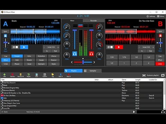Viewport: 166px width, 124px height.
Task: Save the playlist with the Save disk icon
Action: pyautogui.click(x=37, y=75)
